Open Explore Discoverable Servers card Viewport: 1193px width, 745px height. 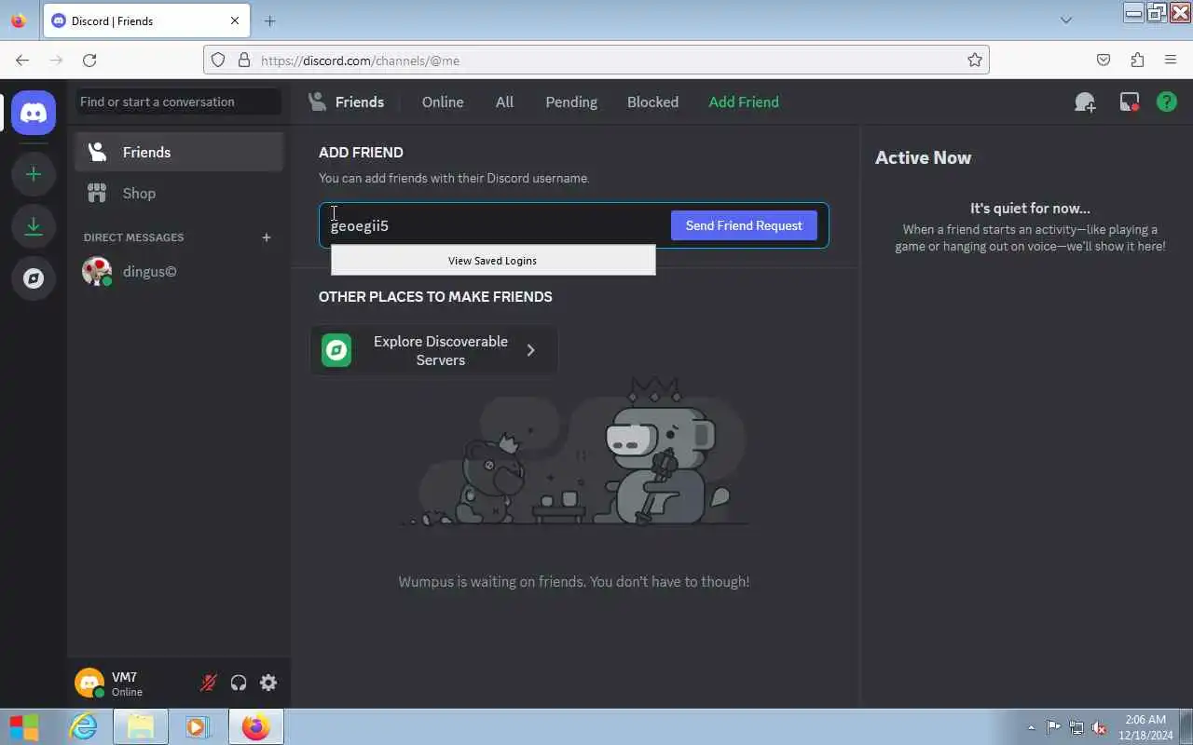[434, 350]
